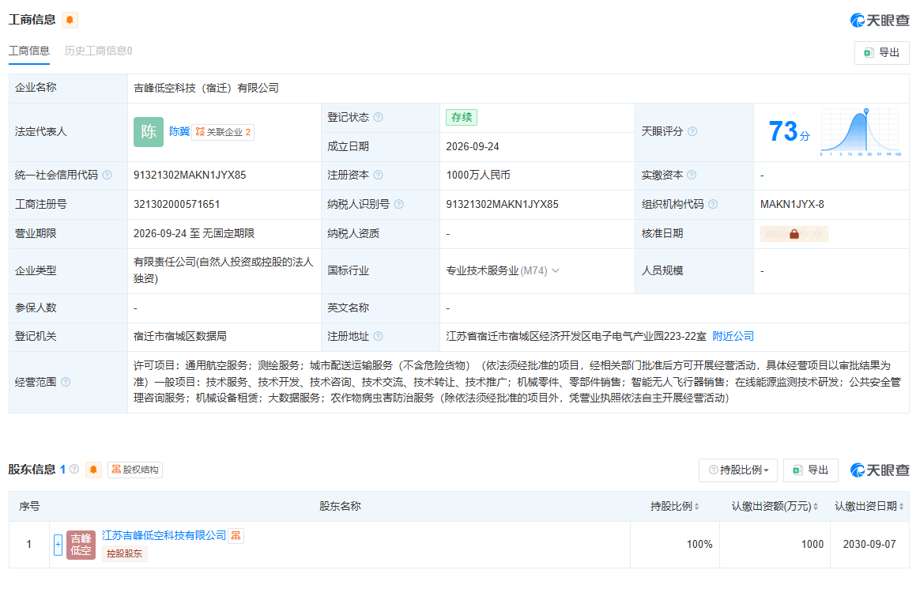
Task: Click 关联企业 2 tag
Action: click(x=223, y=132)
